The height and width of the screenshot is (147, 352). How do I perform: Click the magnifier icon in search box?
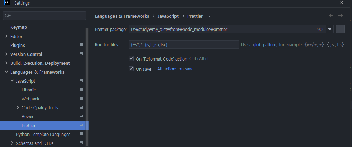(x=7, y=15)
